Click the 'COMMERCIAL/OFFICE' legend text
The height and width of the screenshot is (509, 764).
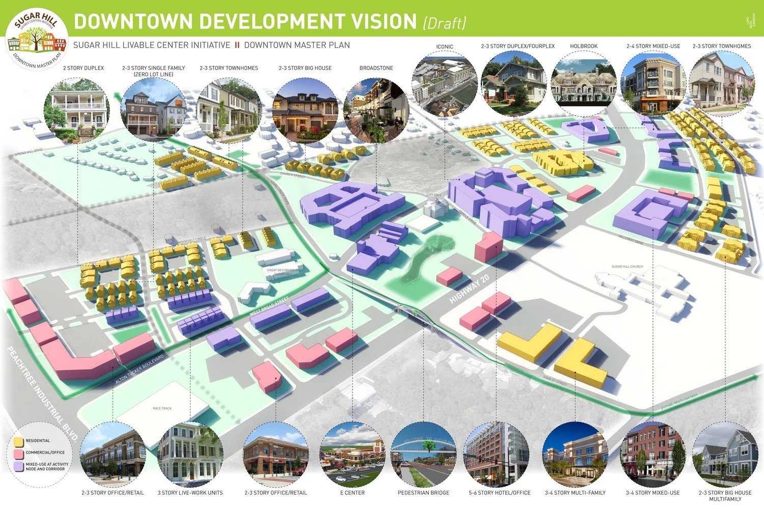tap(45, 453)
